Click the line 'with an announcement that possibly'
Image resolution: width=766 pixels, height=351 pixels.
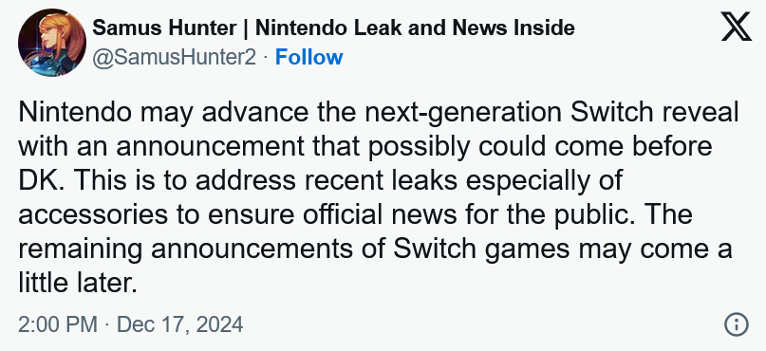[364, 146]
